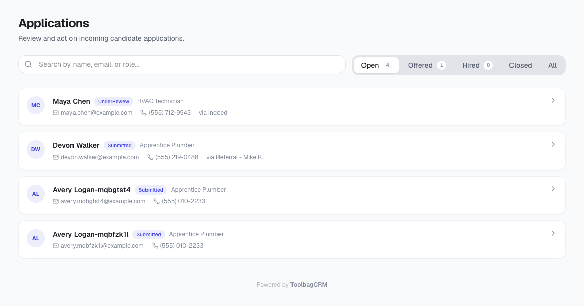The width and height of the screenshot is (584, 306).
Task: Show the Closed applications tab
Action: pos(520,65)
